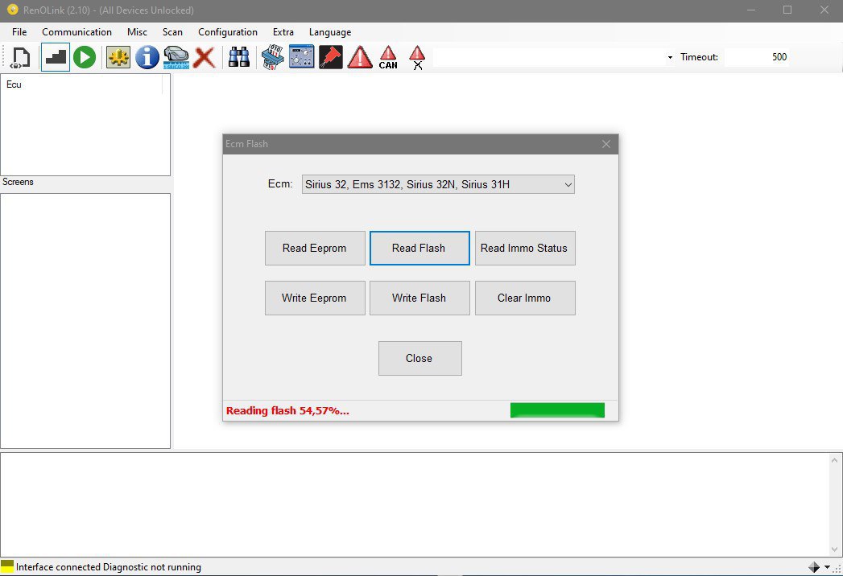Click the yellow gear settings icon

pyautogui.click(x=118, y=57)
